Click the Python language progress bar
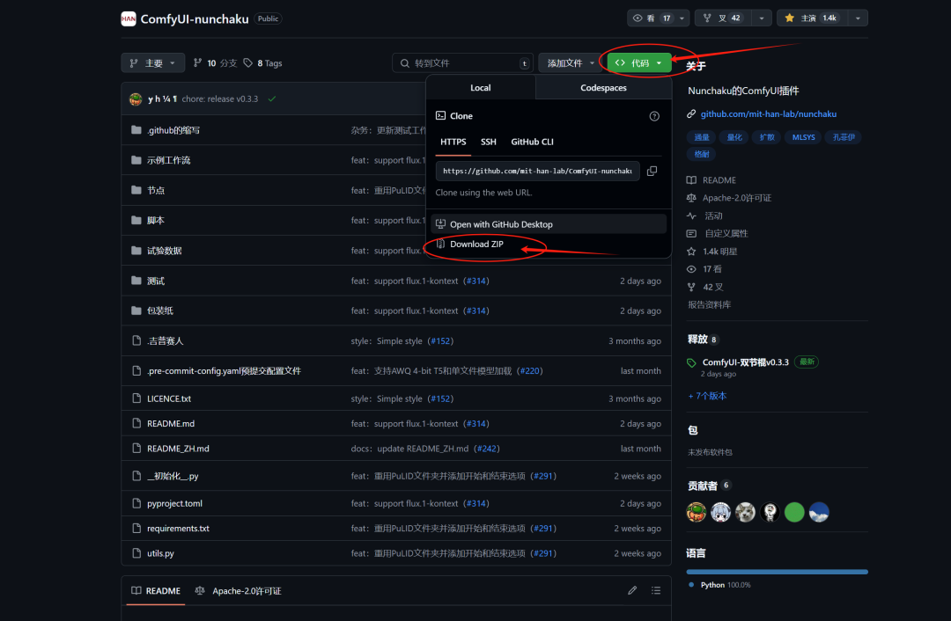 [777, 572]
